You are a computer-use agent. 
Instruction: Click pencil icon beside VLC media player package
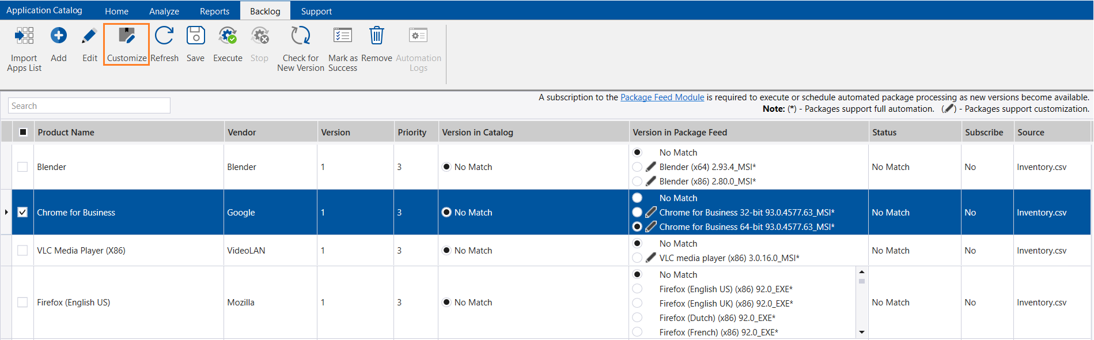point(651,258)
